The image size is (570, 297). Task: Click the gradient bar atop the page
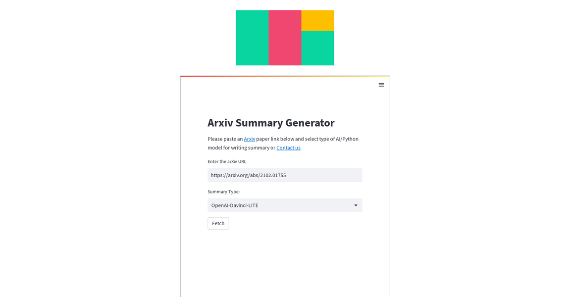click(285, 77)
